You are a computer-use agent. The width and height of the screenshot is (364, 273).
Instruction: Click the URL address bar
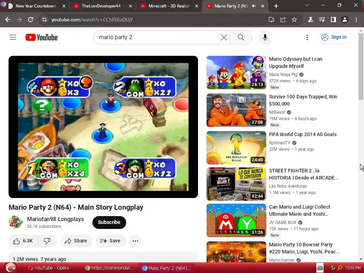pos(153,20)
